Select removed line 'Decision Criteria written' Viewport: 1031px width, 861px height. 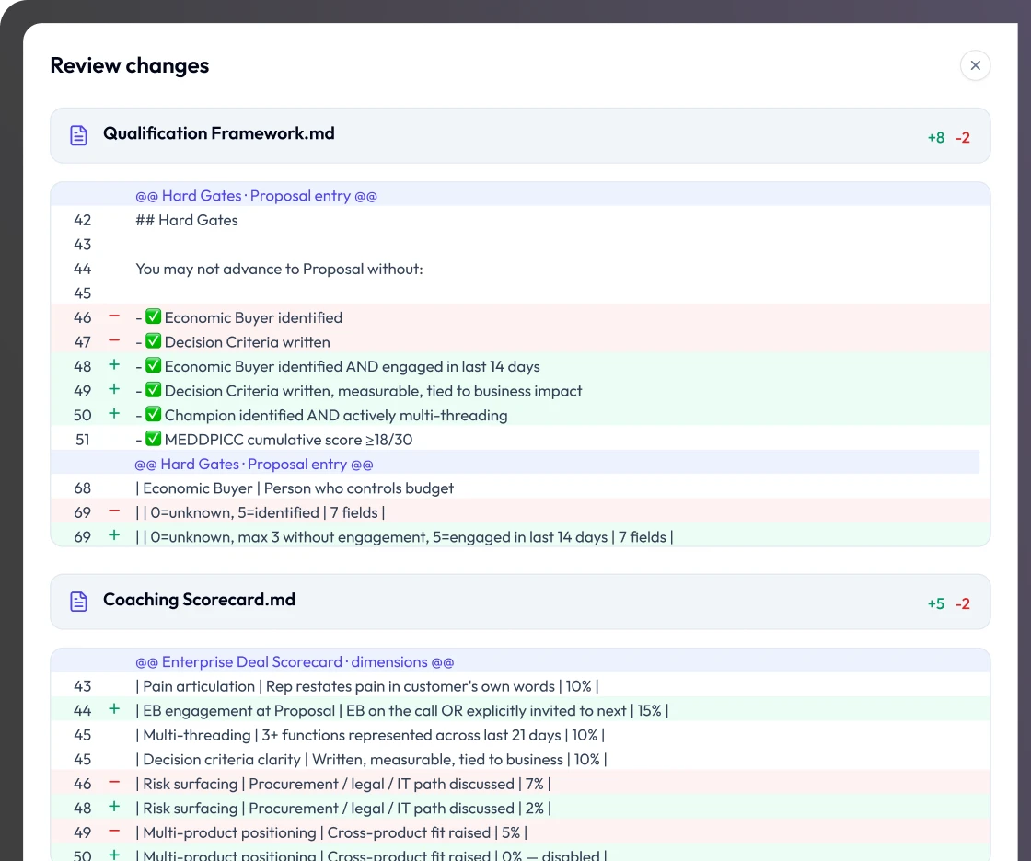pos(520,342)
